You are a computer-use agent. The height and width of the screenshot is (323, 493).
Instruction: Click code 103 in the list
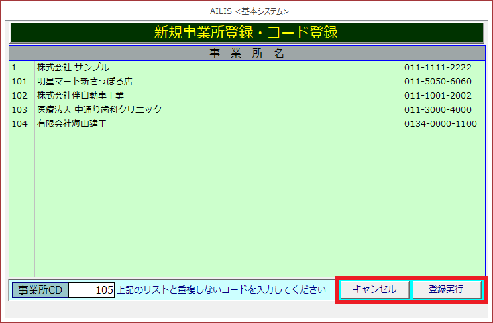19,110
